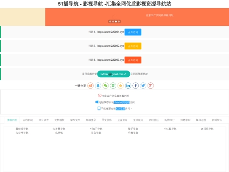
Task: Share the page on Google Plus
Action: point(151,85)
